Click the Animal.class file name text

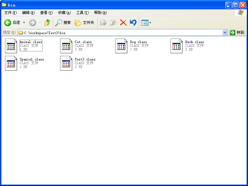[31, 42]
